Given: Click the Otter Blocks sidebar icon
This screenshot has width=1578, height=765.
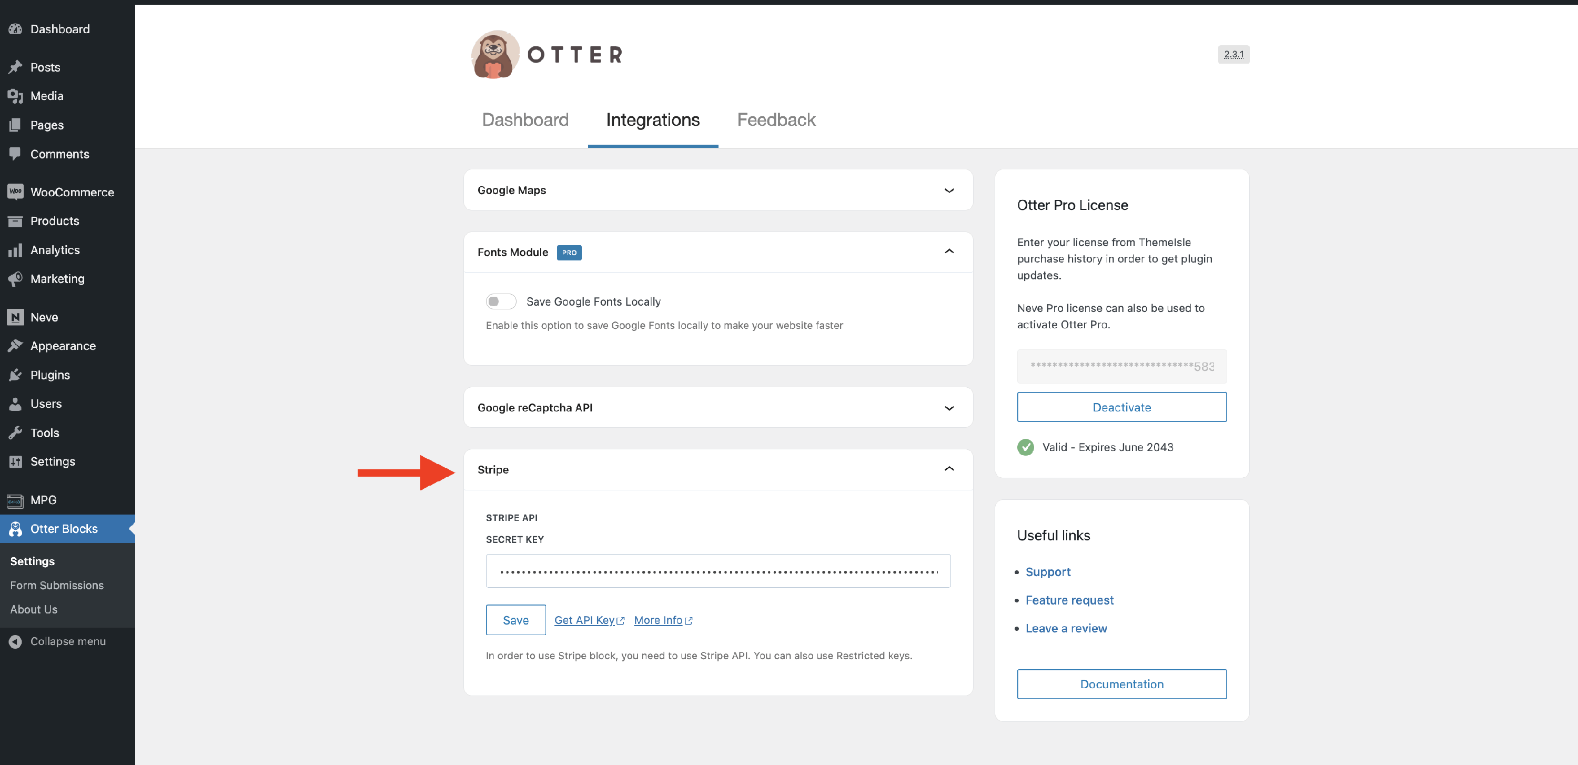Looking at the screenshot, I should point(15,529).
